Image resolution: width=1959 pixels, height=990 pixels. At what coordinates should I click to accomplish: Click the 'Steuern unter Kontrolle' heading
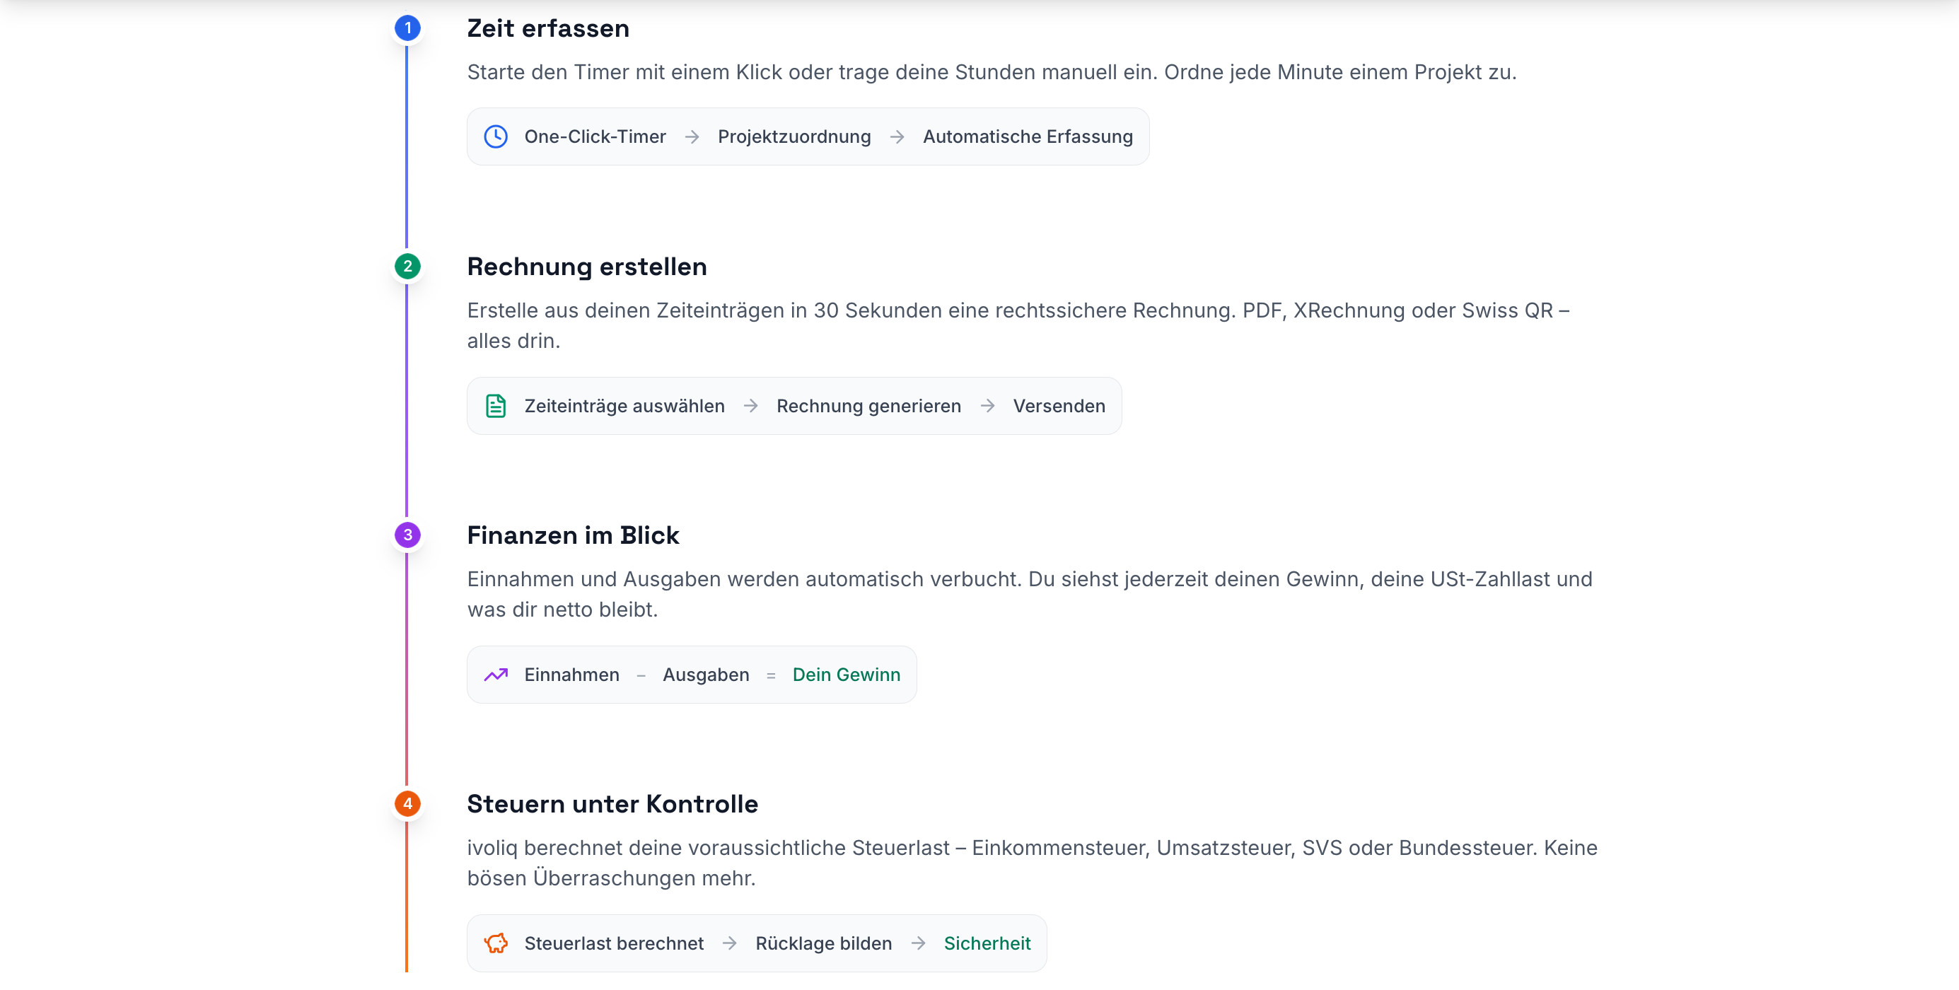point(612,803)
